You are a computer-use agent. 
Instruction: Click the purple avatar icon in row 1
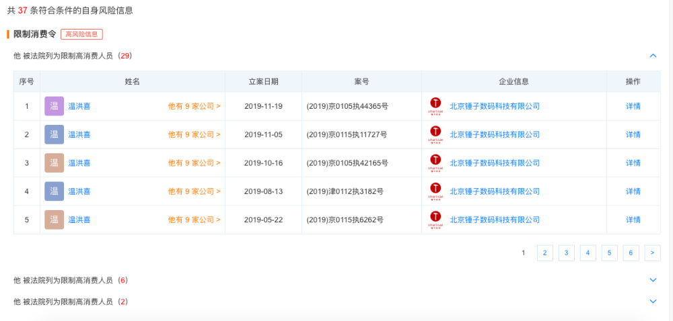[54, 106]
